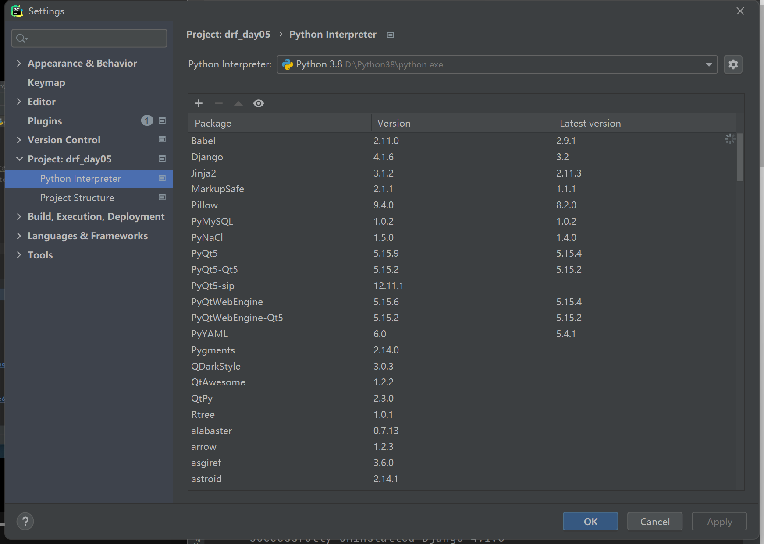764x544 pixels.
Task: Select the PyMySQL package row
Action: [x=462, y=221]
